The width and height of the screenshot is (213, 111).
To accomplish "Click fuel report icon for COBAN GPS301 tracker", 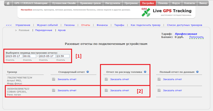I will (x=106, y=90).
